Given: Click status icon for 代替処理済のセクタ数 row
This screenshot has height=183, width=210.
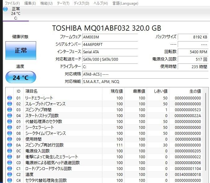Looking at the screenshot, I should point(10,121).
